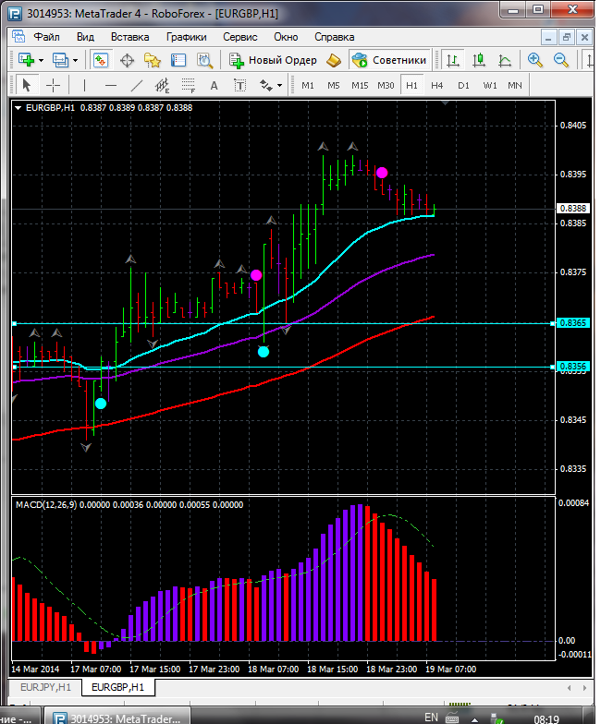This screenshot has height=724, width=601.
Task: Switch to M30 timeframe
Action: (386, 85)
